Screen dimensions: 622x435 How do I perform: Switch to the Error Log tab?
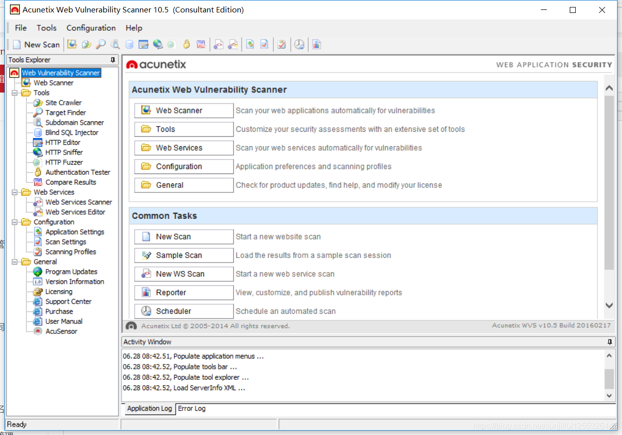192,409
